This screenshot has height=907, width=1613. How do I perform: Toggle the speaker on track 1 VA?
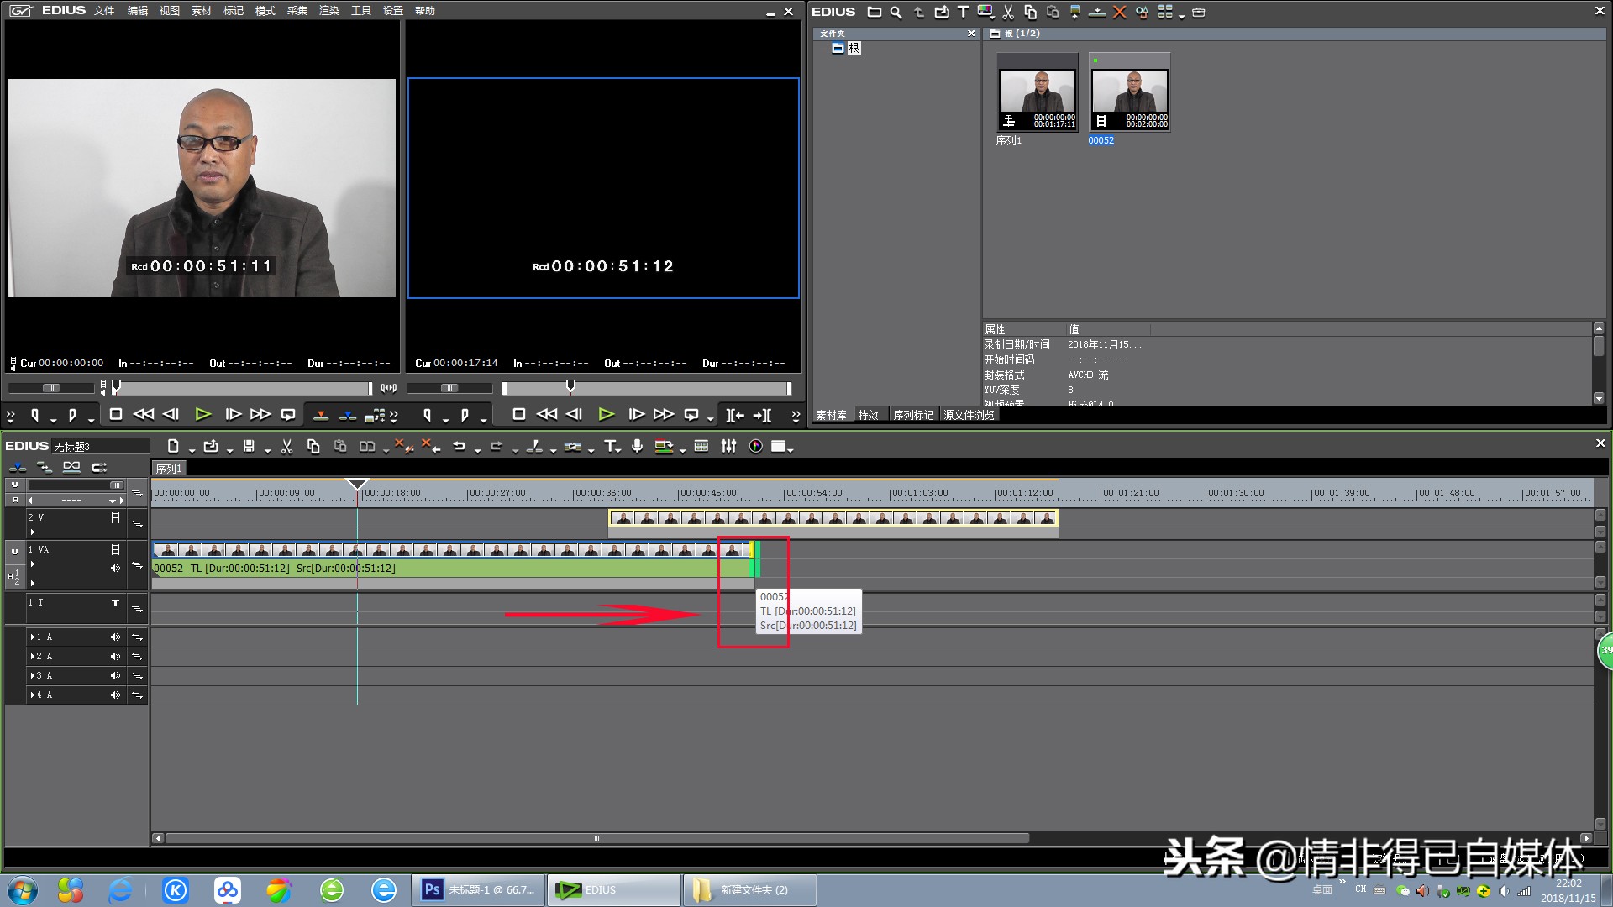(x=115, y=569)
